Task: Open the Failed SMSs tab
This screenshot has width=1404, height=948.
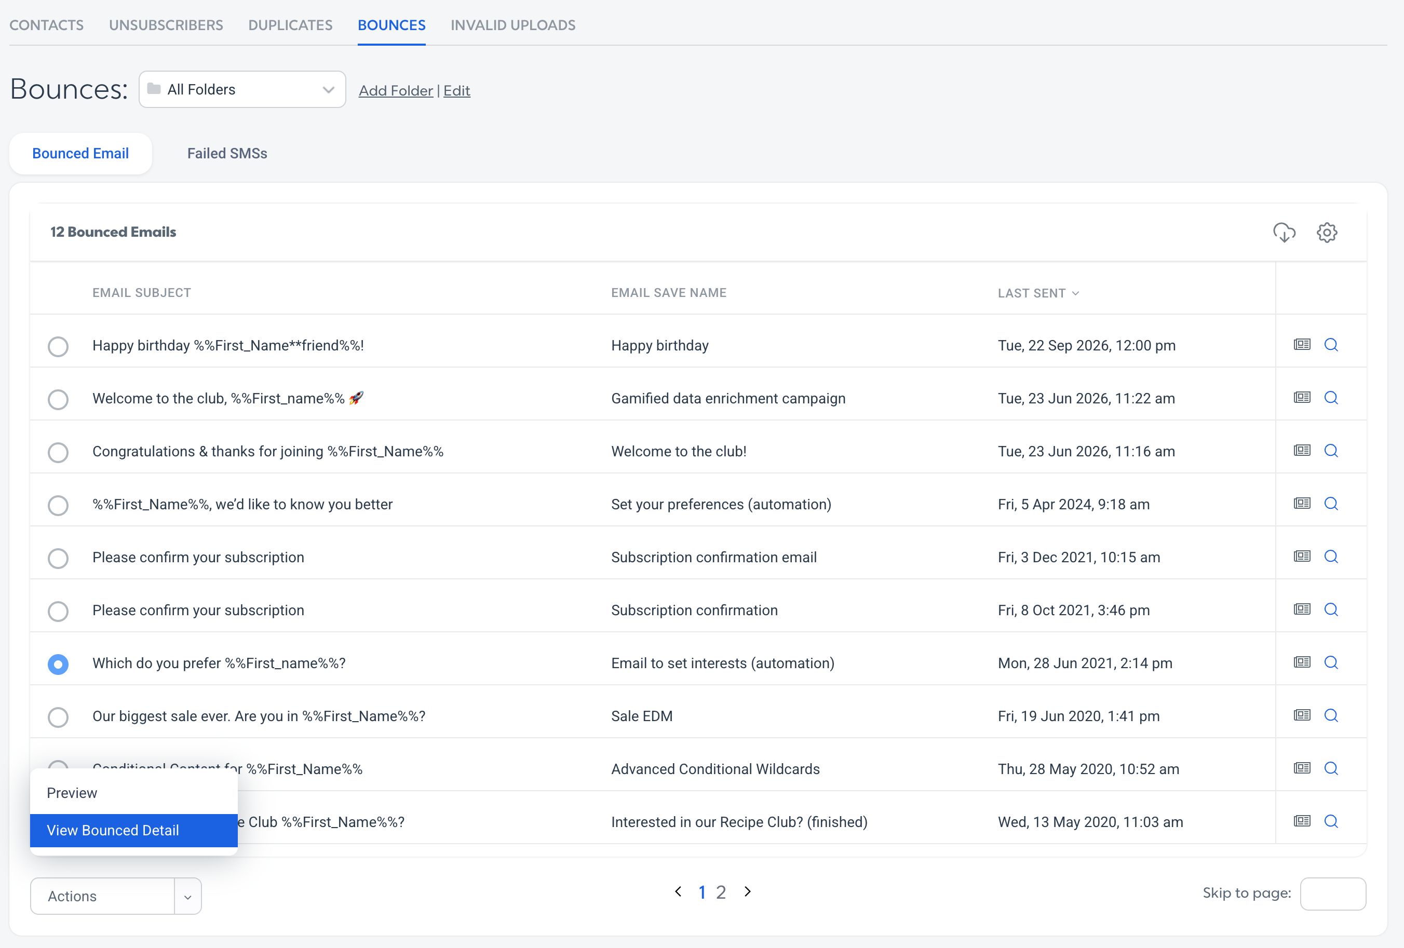Action: tap(227, 154)
